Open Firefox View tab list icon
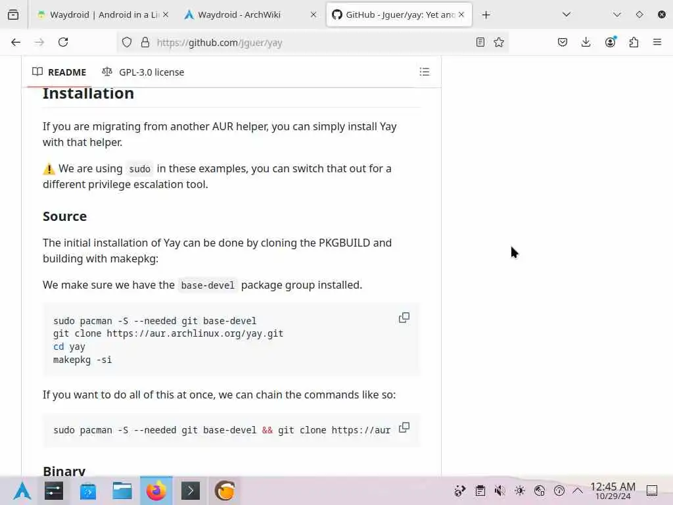The image size is (673, 505). [13, 14]
